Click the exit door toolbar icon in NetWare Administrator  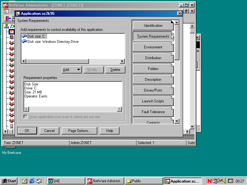point(7,19)
